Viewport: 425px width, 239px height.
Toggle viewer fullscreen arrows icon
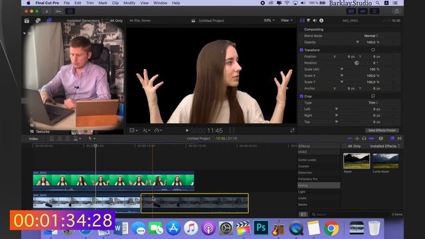292,131
